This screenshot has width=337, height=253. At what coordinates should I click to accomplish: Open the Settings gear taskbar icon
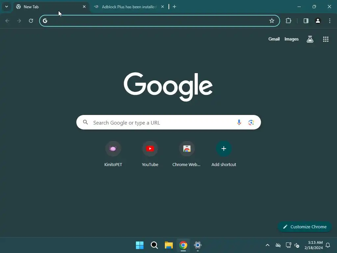198,245
